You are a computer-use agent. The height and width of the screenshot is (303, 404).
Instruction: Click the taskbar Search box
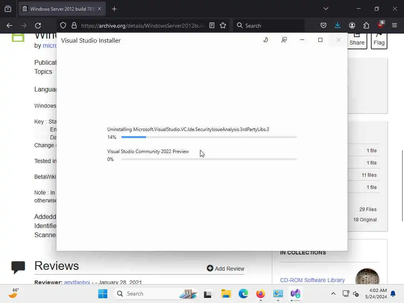click(x=155, y=294)
